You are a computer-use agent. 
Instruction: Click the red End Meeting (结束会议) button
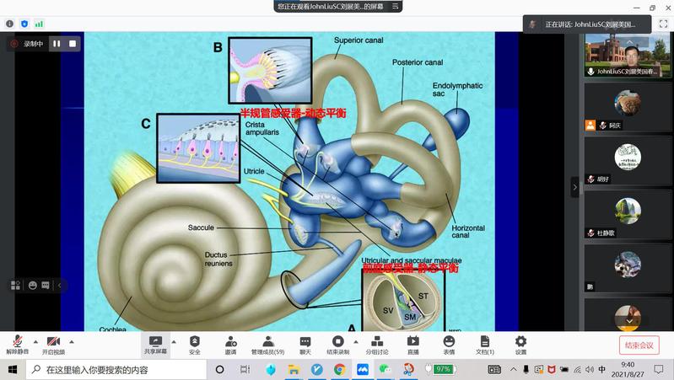(x=639, y=345)
